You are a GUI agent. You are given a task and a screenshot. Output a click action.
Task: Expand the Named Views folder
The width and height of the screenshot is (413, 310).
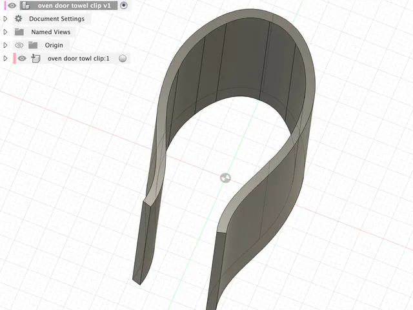[5, 32]
